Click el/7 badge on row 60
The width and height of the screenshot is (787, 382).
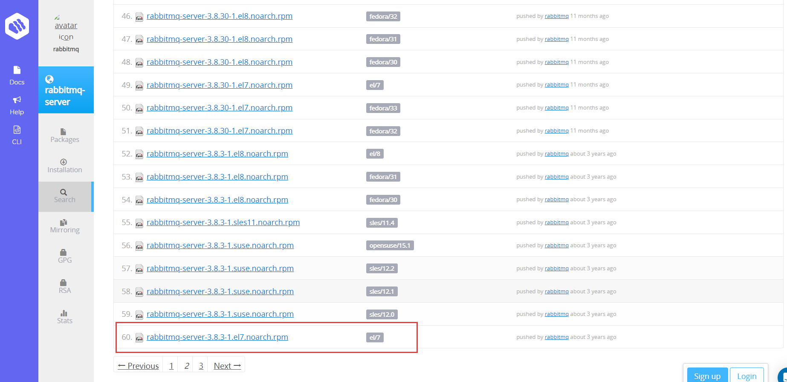tap(375, 338)
